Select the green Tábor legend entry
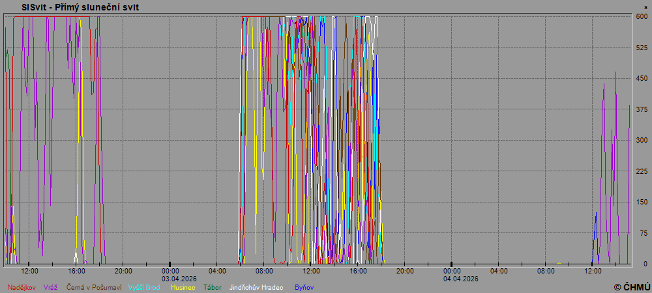The height and width of the screenshot is (293, 652). [213, 287]
